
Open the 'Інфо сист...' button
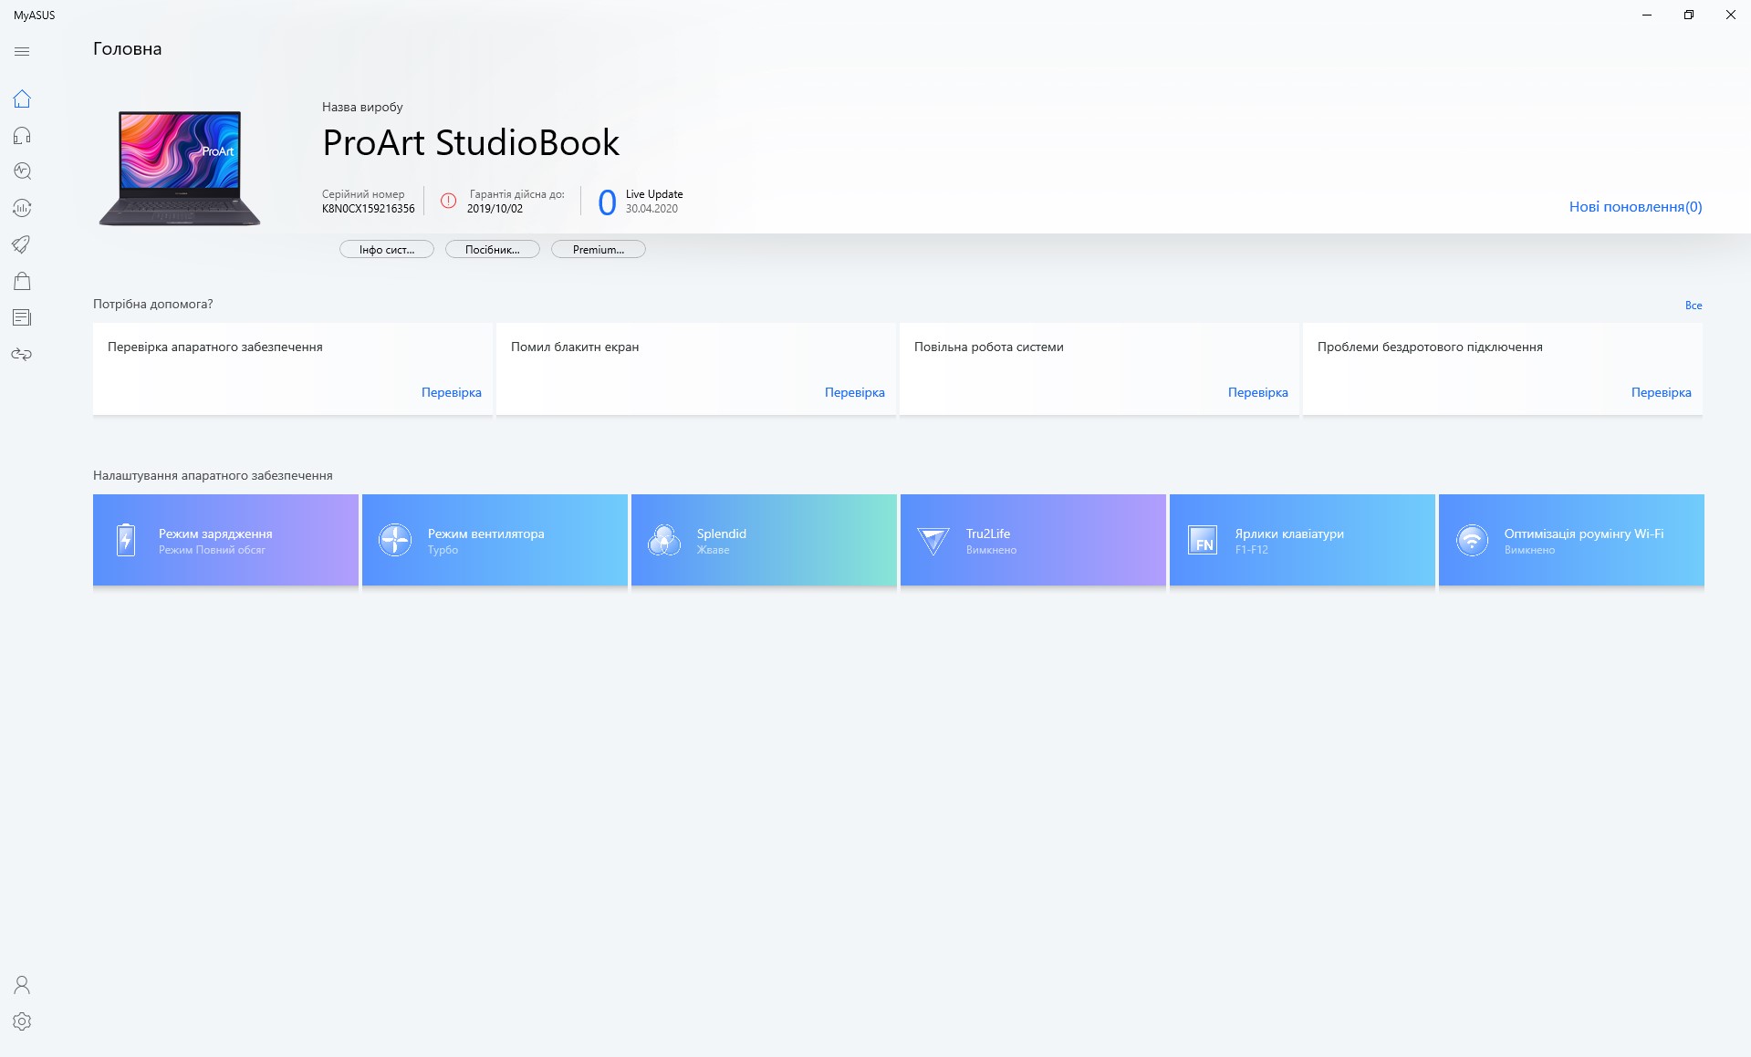(387, 250)
